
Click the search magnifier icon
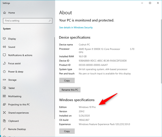pos(50,21)
